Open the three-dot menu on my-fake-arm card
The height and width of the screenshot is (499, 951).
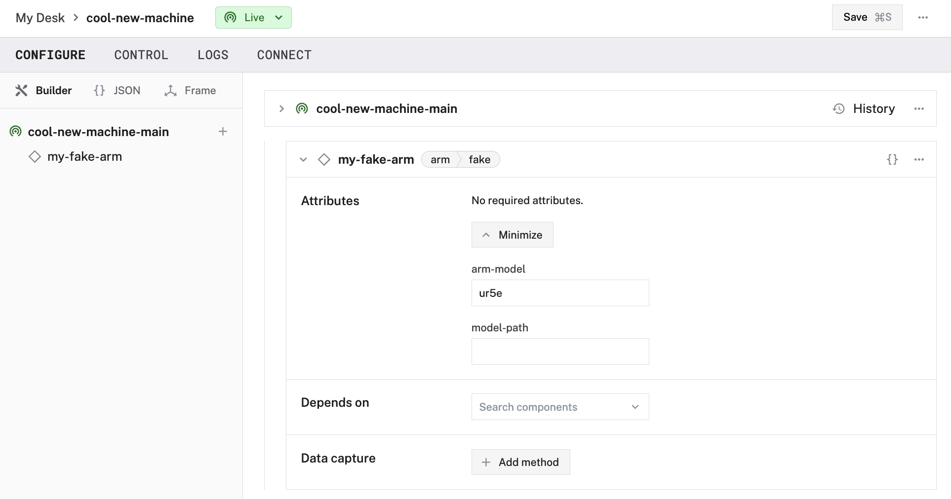pyautogui.click(x=919, y=159)
